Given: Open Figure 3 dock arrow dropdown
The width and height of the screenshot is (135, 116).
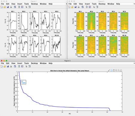Looking at the screenshot, I should [x=134, y=63].
